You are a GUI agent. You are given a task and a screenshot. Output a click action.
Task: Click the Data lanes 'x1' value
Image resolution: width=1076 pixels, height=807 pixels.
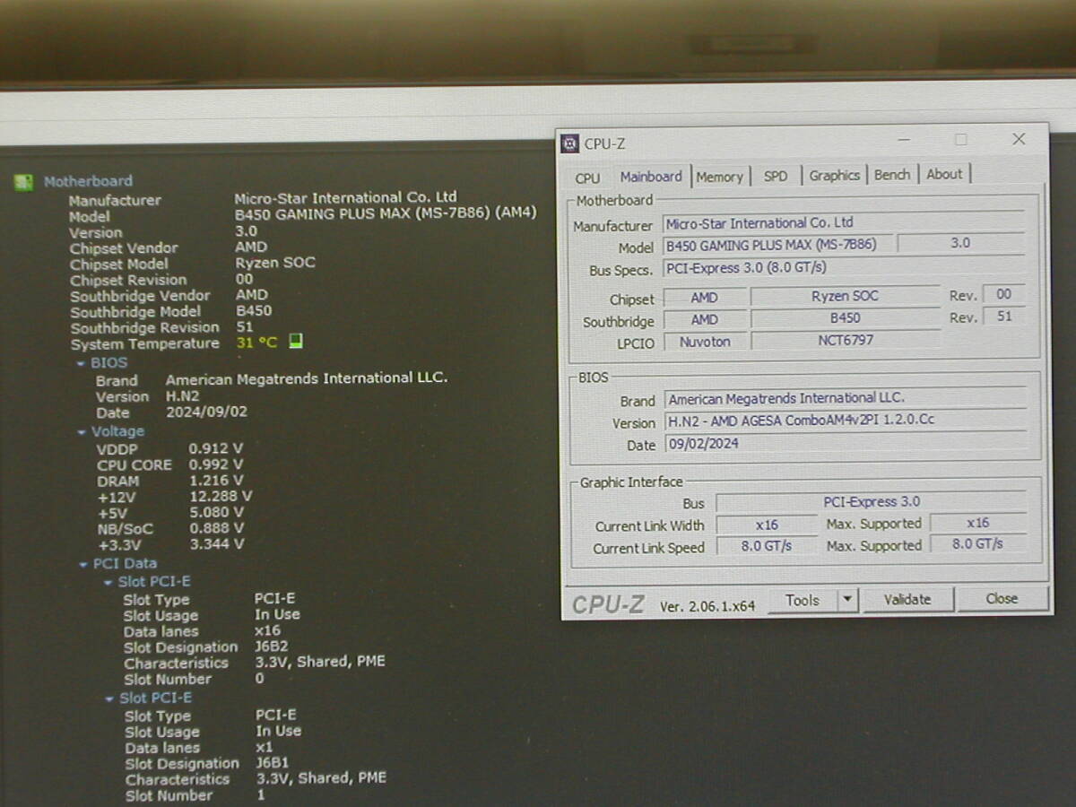coord(264,747)
